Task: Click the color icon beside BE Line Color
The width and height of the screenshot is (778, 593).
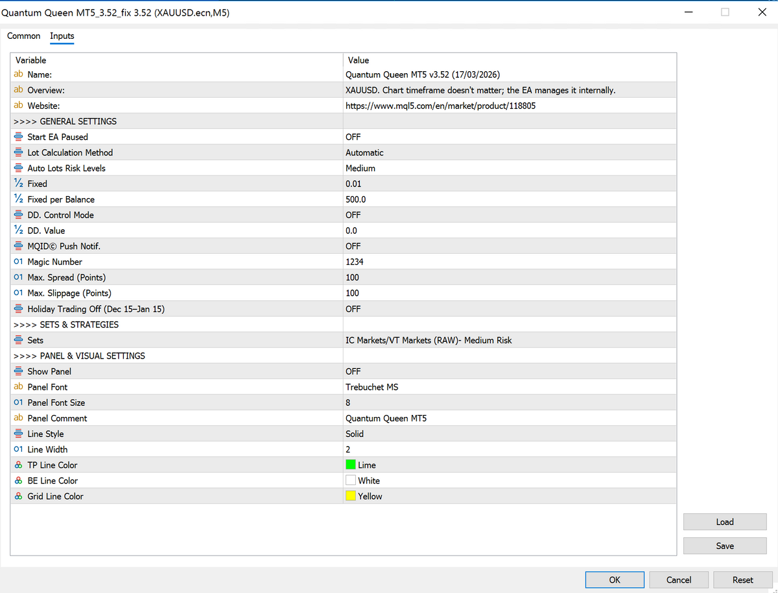Action: [18, 480]
